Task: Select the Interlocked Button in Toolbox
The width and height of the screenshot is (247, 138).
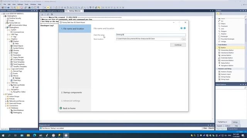Action: pyautogui.click(x=227, y=61)
